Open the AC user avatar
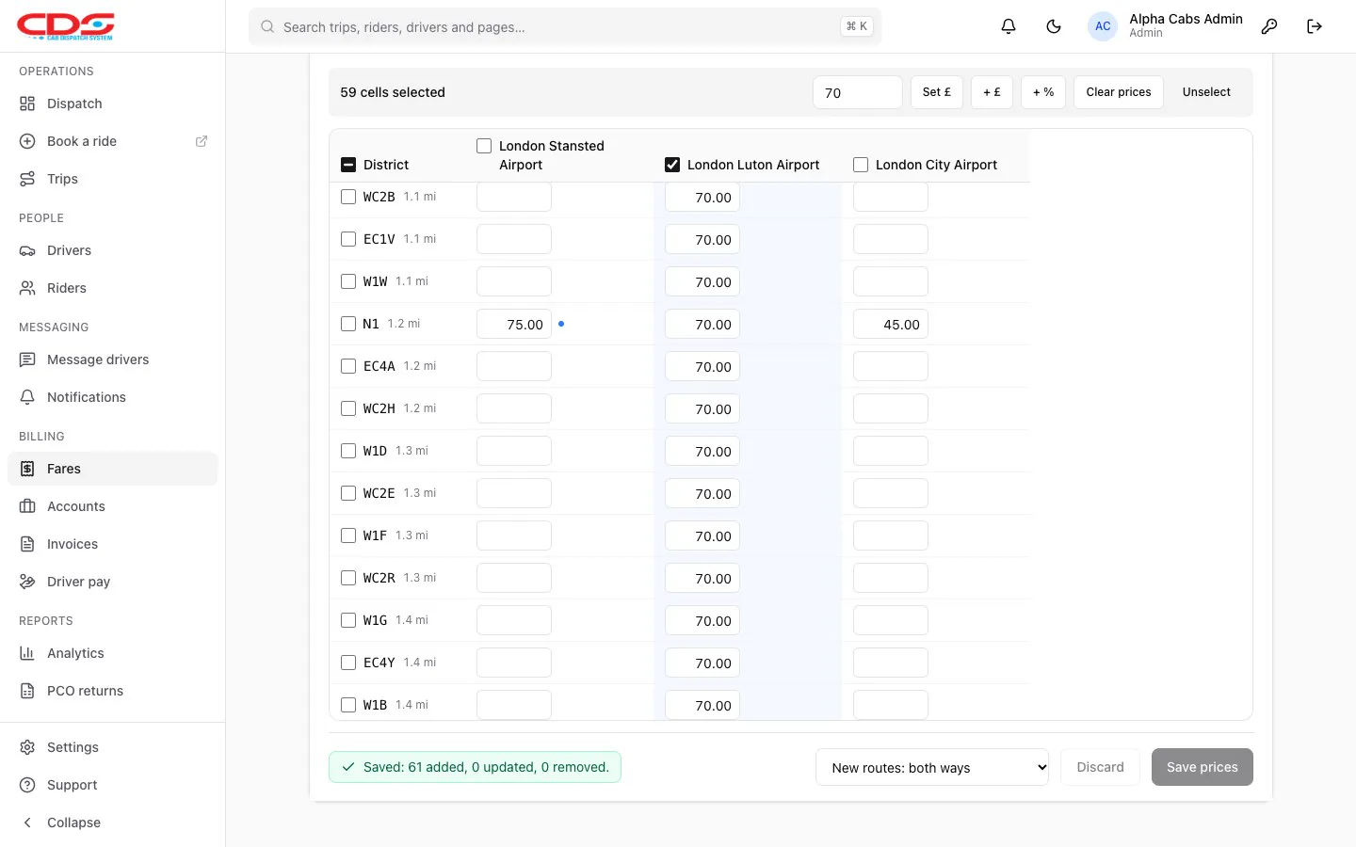The width and height of the screenshot is (1356, 847). click(x=1103, y=26)
